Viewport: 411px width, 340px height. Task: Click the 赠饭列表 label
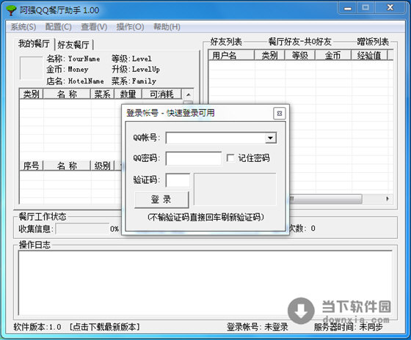[373, 41]
